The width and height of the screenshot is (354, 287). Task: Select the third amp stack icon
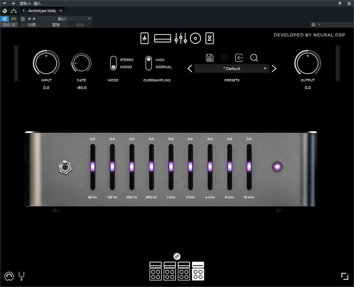[x=184, y=271]
